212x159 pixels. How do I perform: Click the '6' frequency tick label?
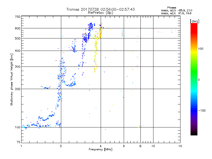coord(124,146)
